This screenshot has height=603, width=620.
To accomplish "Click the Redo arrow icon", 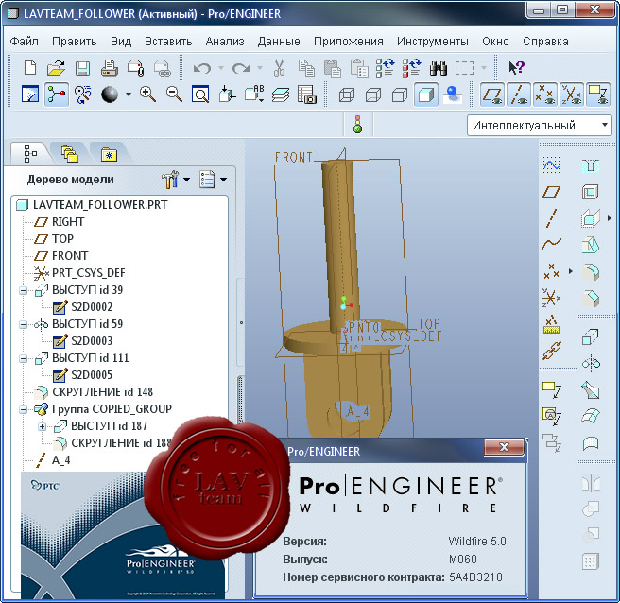I will 241,68.
